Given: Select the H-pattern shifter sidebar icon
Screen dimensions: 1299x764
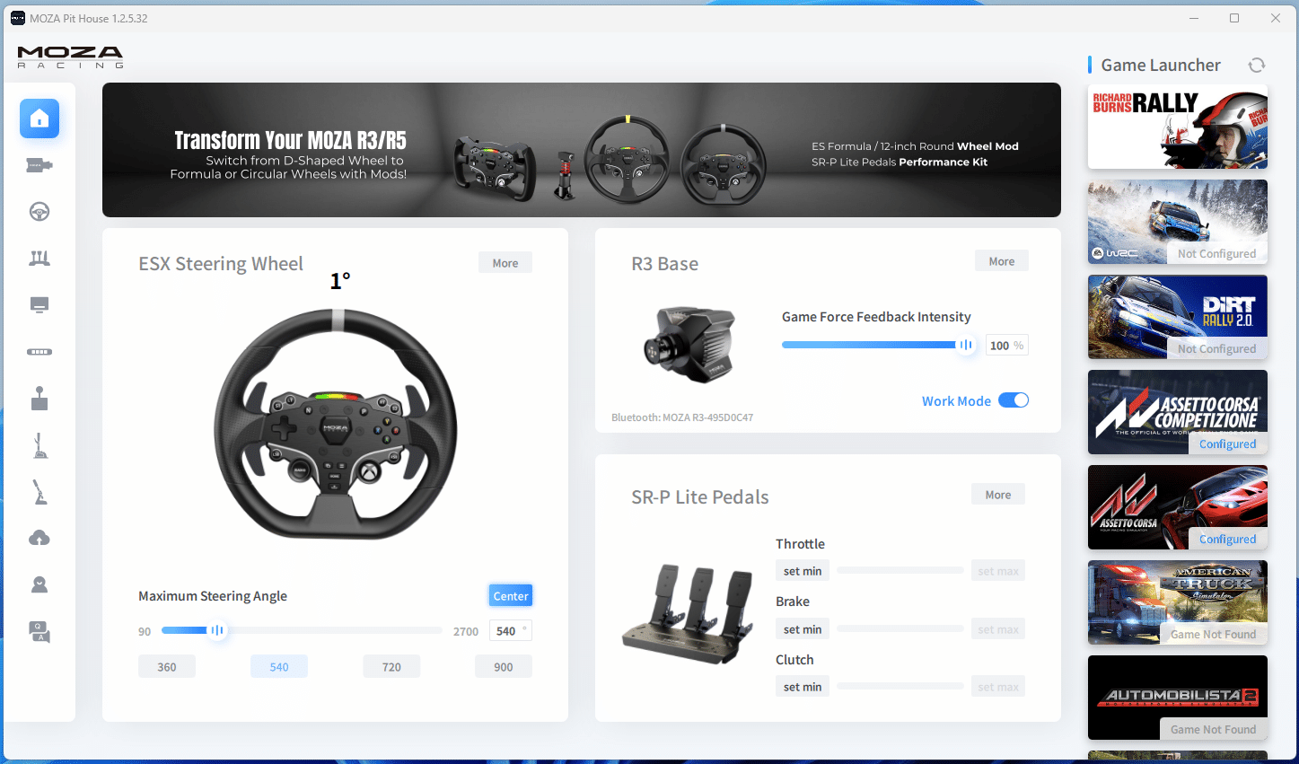Looking at the screenshot, I should click(39, 399).
